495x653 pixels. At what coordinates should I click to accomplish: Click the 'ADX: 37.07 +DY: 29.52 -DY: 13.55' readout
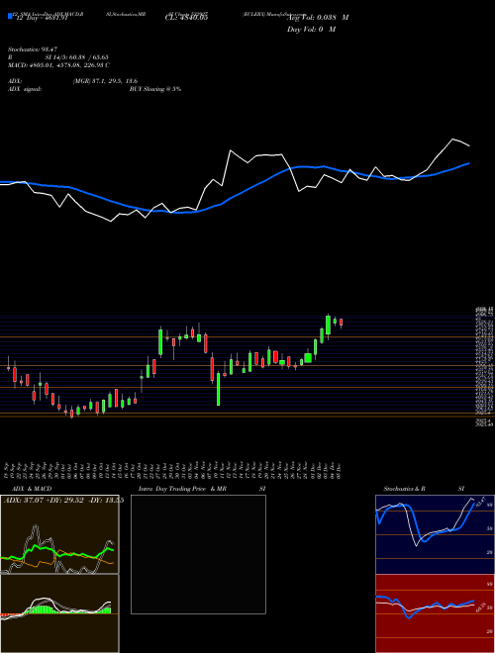[x=63, y=500]
